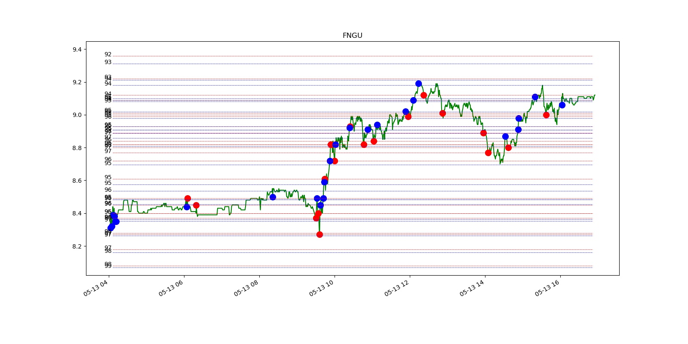The width and height of the screenshot is (688, 344).
Task: Click the level label 93 near 9.3
Action: pos(108,62)
